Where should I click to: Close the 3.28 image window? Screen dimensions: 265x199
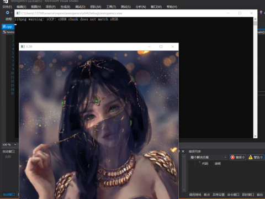[x=173, y=46]
